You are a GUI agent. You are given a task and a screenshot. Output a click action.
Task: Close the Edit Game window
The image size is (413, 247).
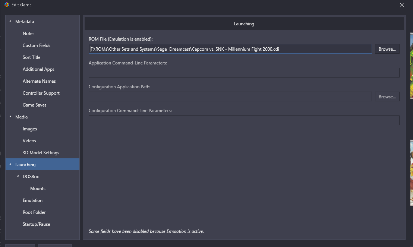[401, 5]
